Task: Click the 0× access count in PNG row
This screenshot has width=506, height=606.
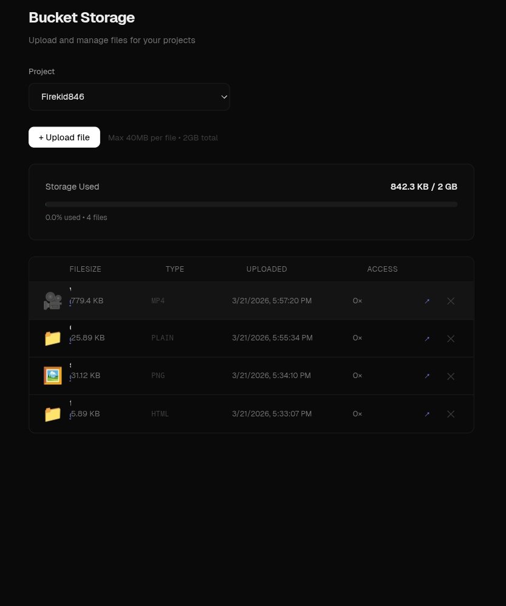Action: [x=357, y=375]
